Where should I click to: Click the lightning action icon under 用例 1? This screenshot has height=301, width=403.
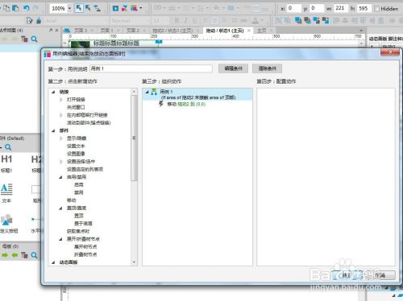161,104
